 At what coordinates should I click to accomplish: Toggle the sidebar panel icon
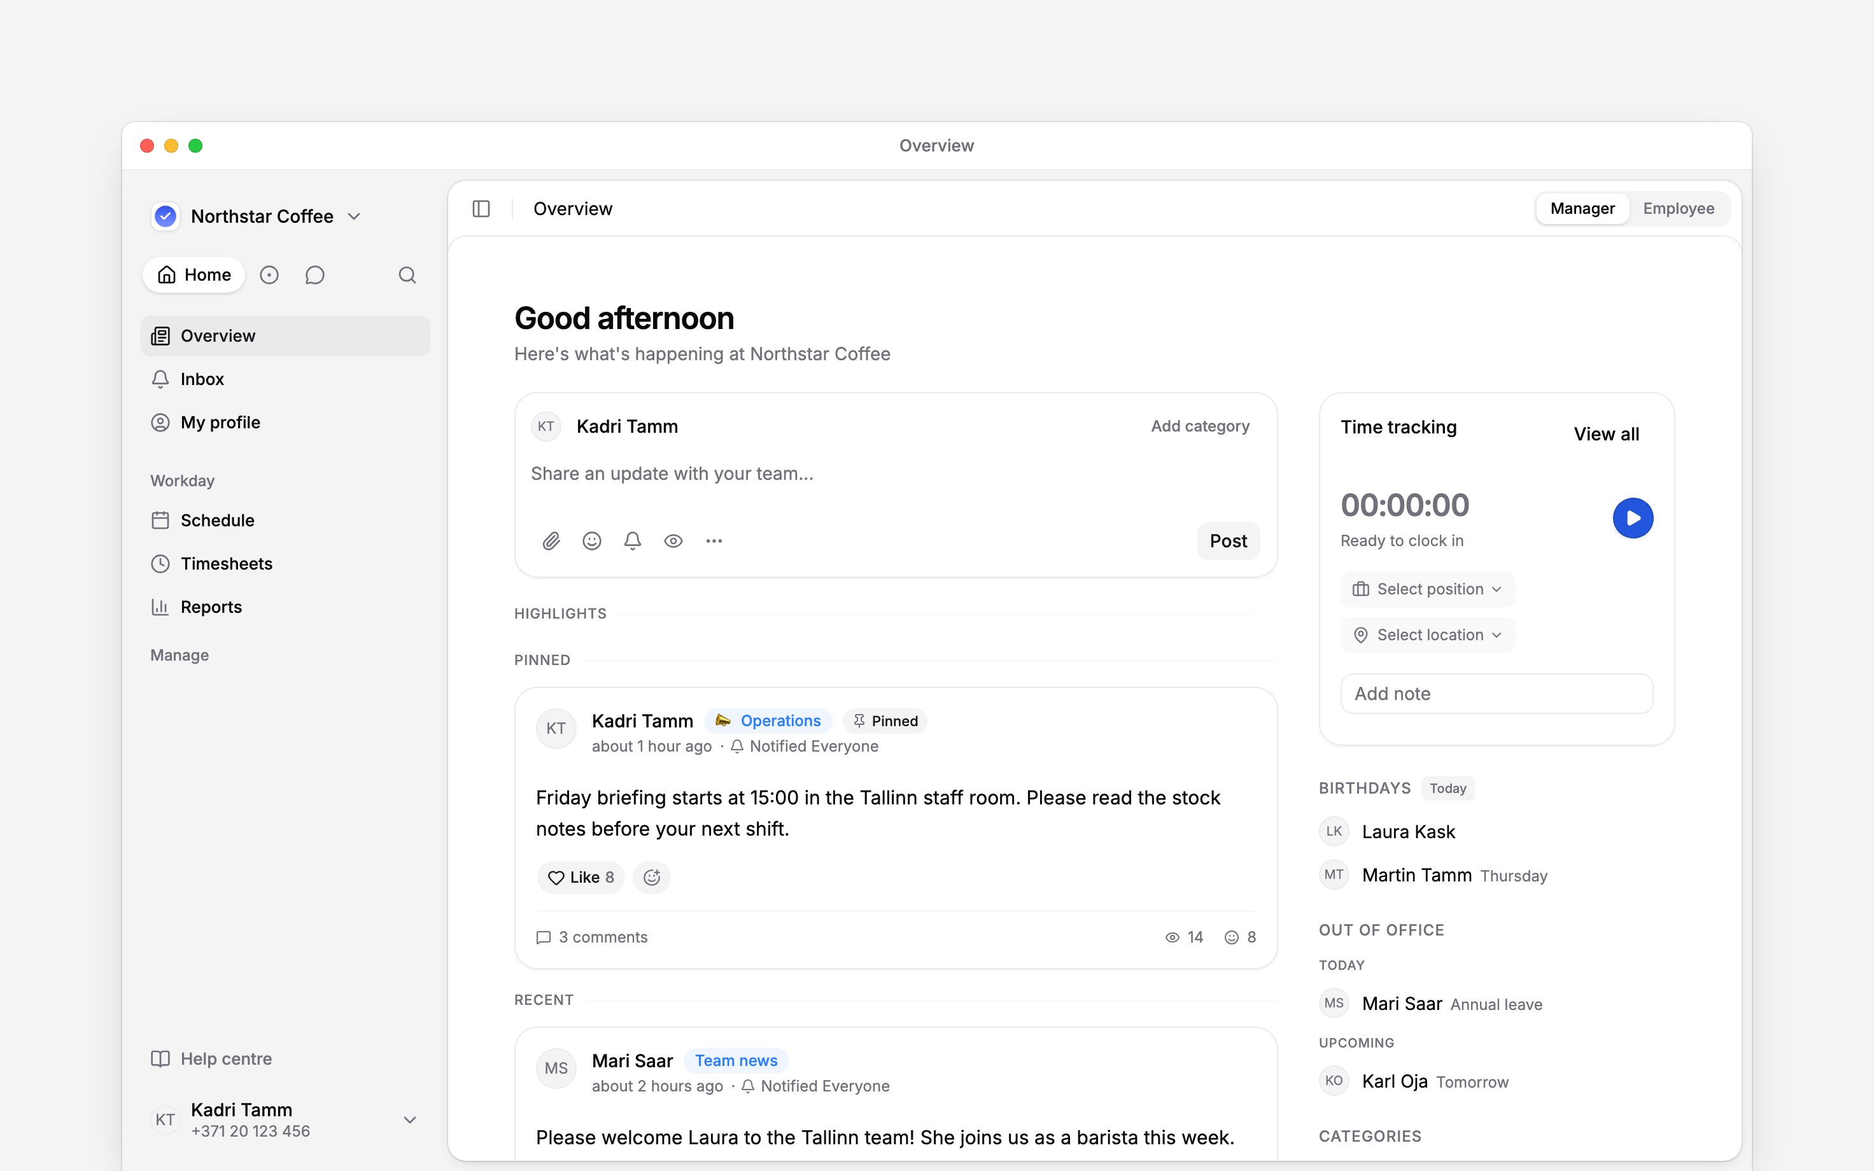coord(481,208)
